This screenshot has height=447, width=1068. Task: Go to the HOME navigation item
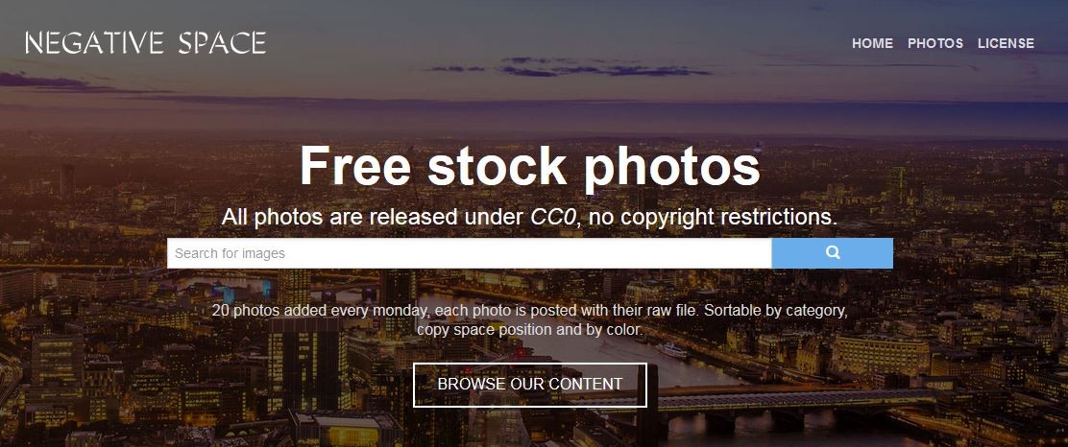(872, 43)
